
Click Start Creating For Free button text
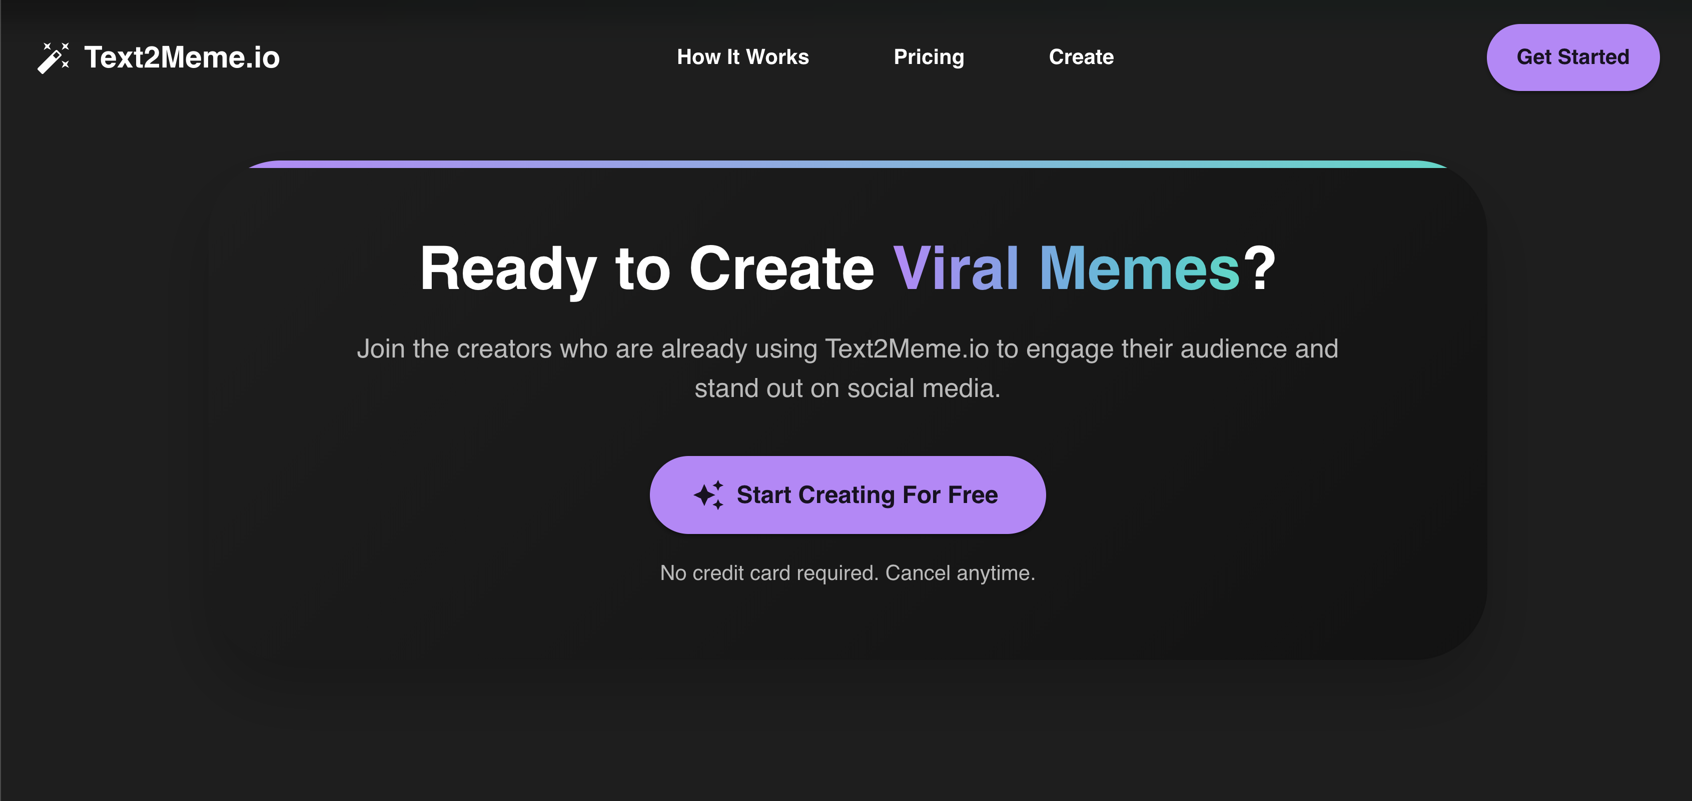(867, 495)
